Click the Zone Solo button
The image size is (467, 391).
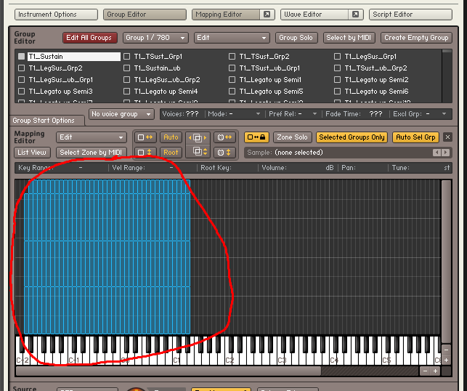click(292, 137)
